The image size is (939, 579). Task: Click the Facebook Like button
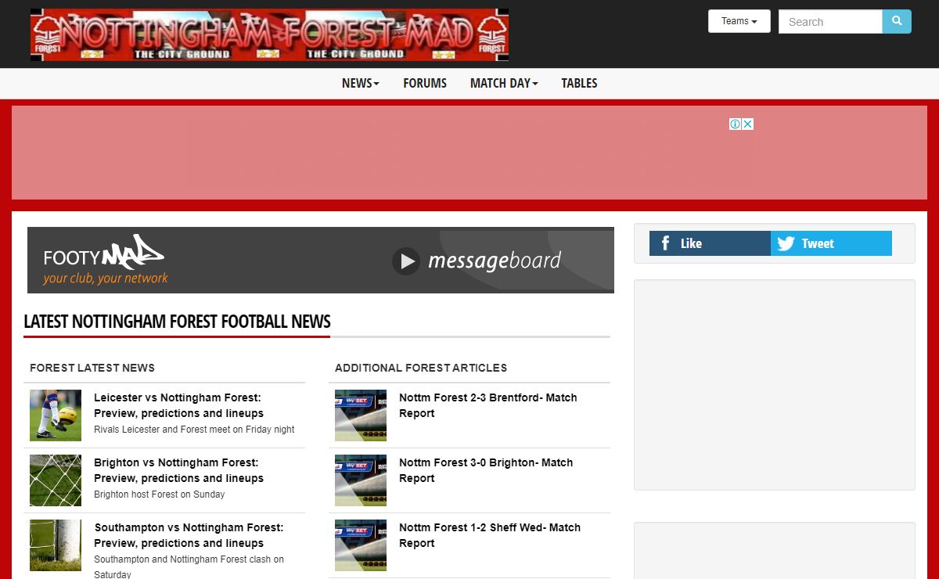tap(710, 243)
